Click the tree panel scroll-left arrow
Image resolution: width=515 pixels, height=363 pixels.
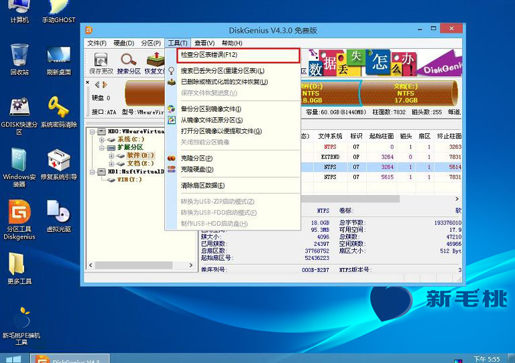coord(91,265)
